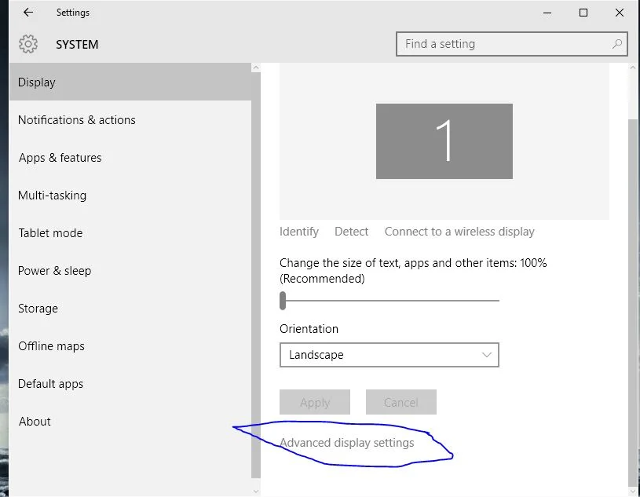Screen dimensions: 640x497
Task: Open Notifications & actions settings
Action: [x=77, y=120]
